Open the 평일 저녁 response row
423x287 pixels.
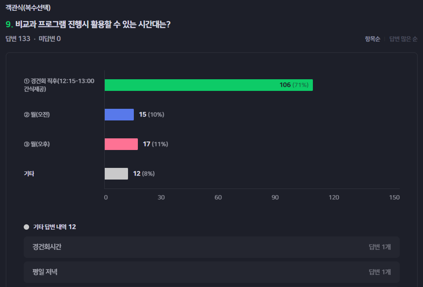pos(211,272)
